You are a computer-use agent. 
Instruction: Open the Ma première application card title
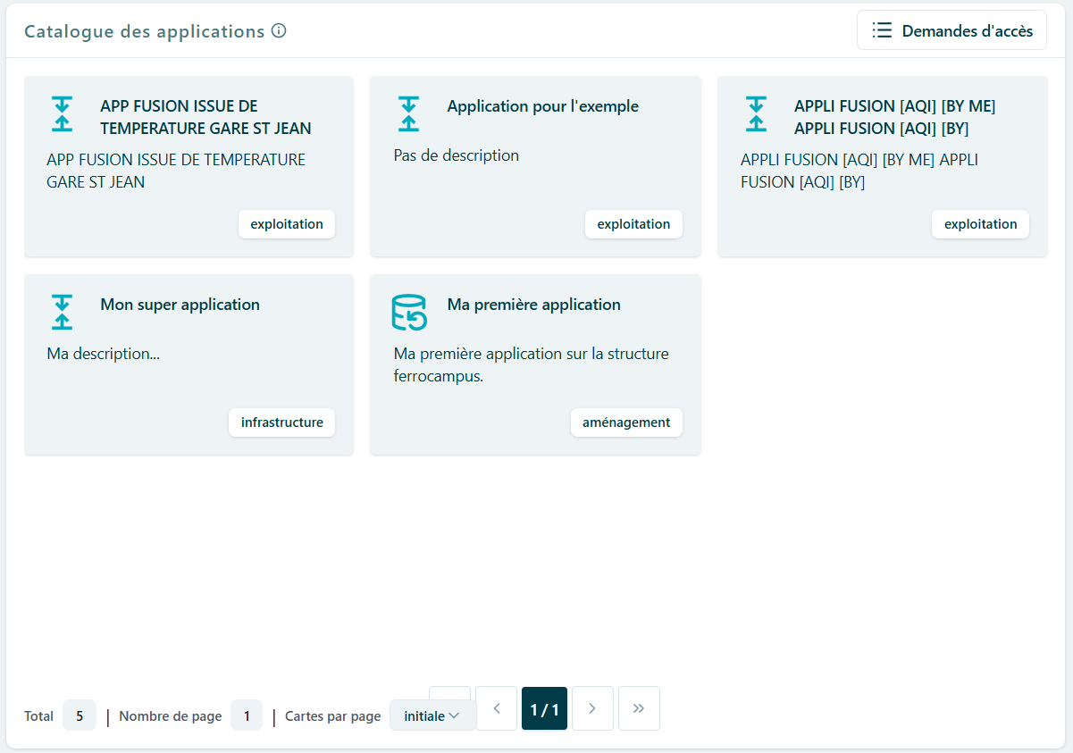pos(534,305)
